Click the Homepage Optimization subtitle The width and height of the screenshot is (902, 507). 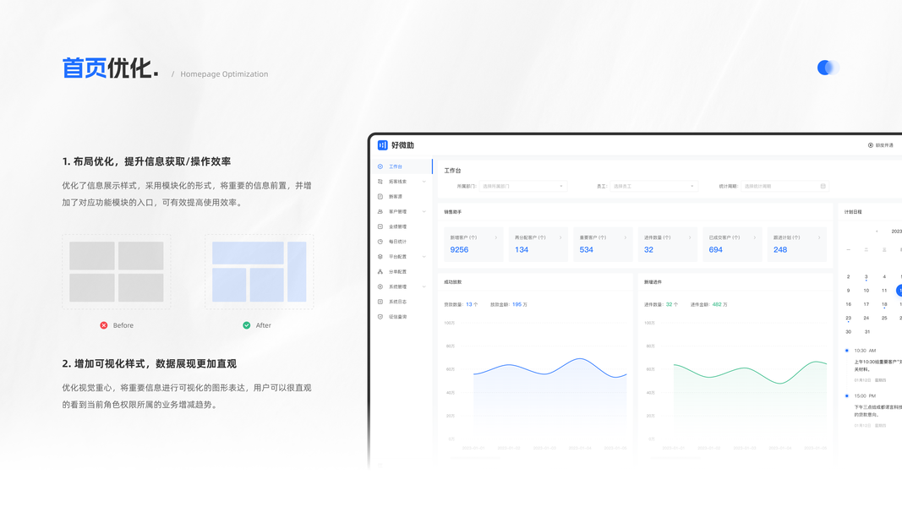[x=224, y=74]
